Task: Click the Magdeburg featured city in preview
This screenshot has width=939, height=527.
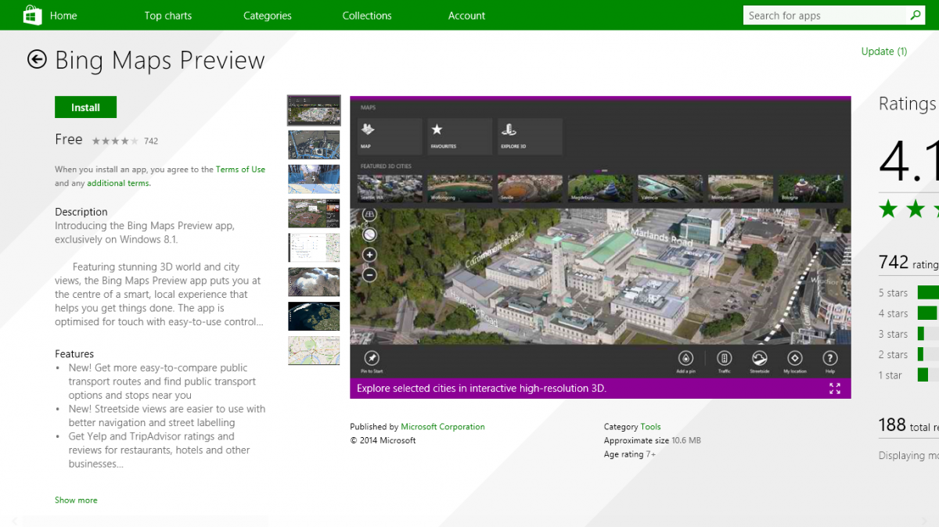Action: (600, 188)
